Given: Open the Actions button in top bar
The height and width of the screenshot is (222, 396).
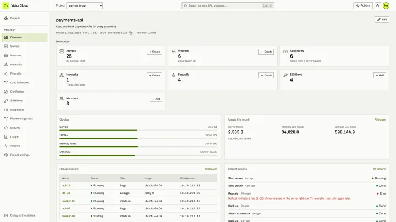Looking at the screenshot, I should (363, 5).
